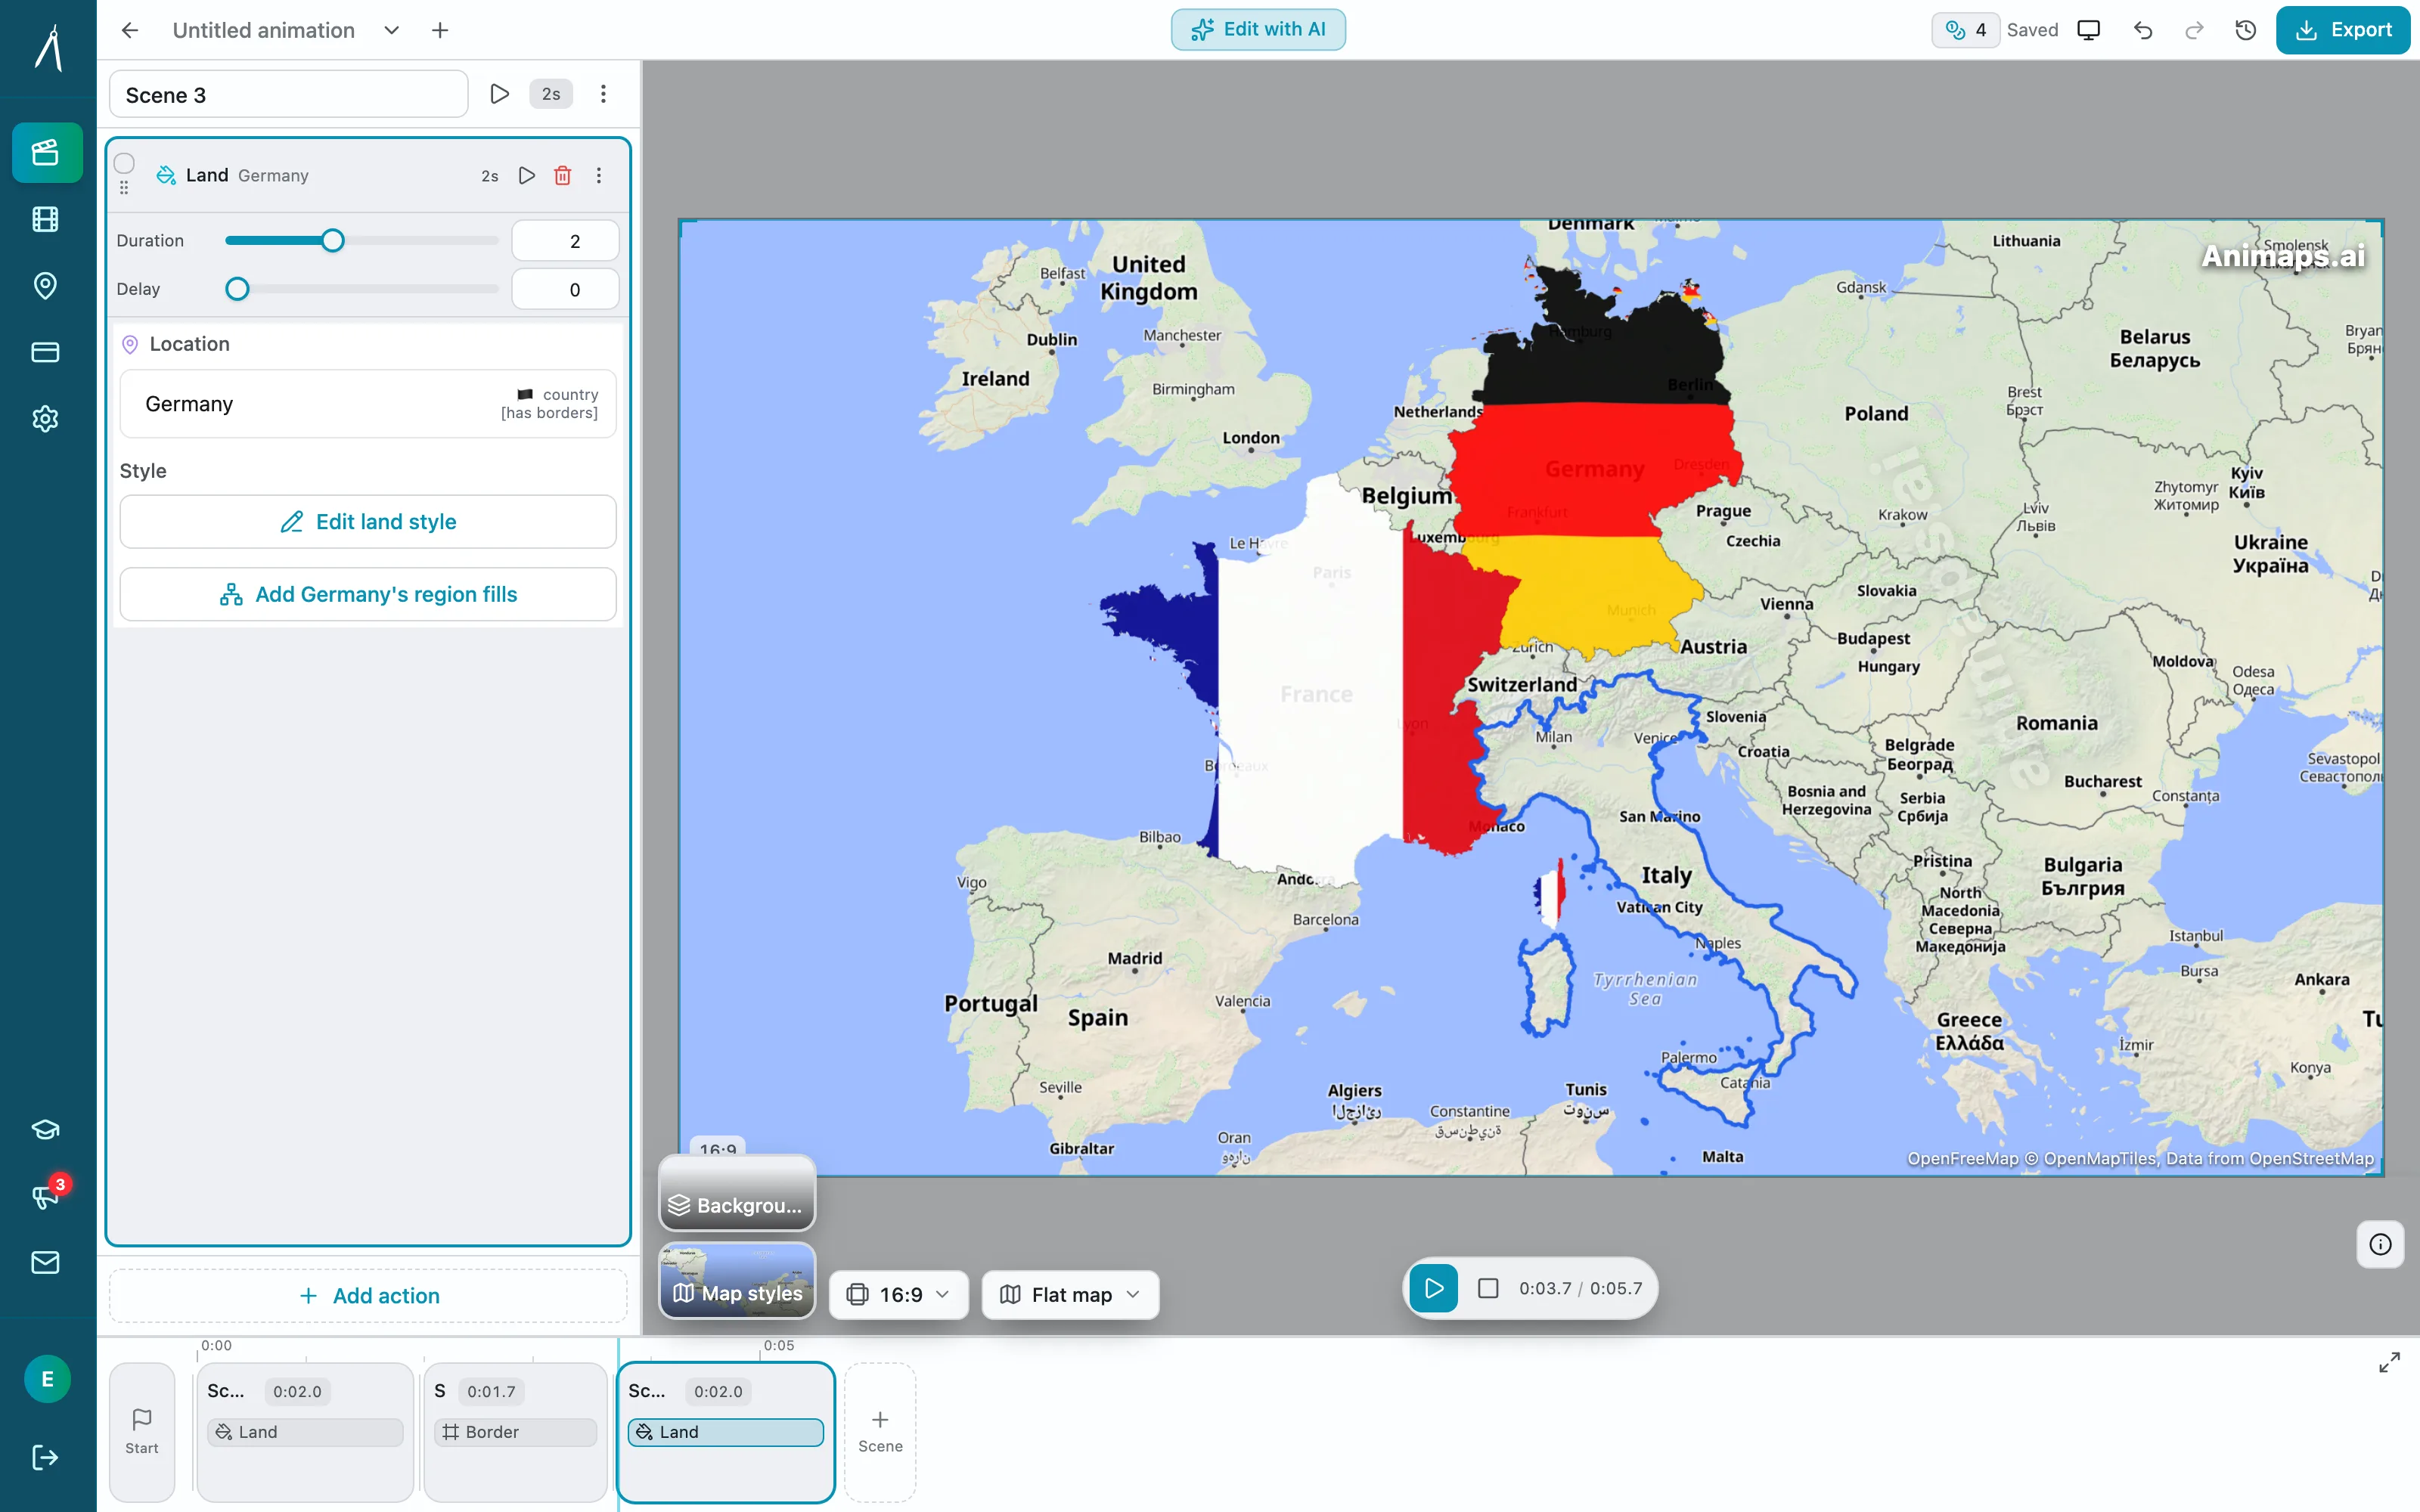Open version history clock icon
Viewport: 2420px width, 1512px height.
pyautogui.click(x=2246, y=30)
